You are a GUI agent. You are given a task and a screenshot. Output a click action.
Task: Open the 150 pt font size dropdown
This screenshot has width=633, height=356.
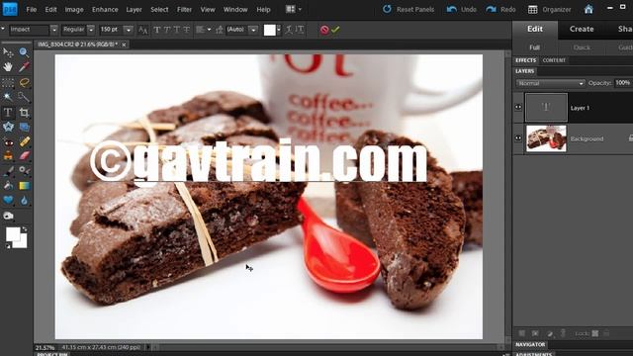coord(129,30)
